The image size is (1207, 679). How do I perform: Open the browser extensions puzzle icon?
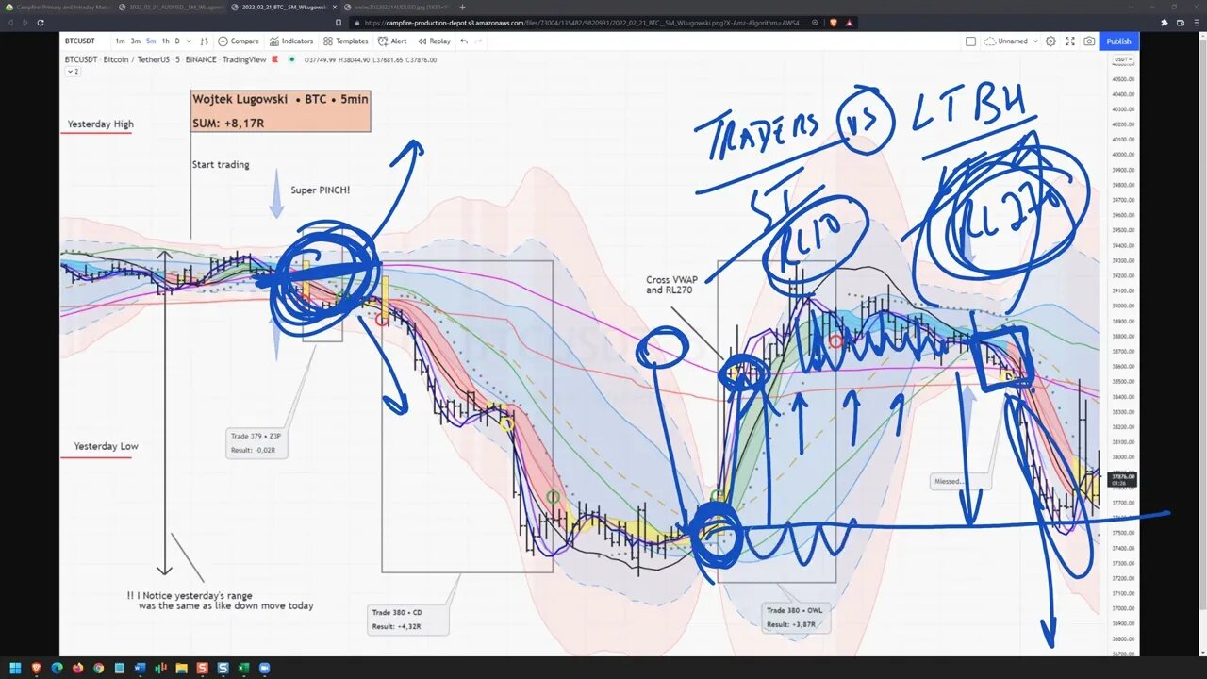[x=1165, y=23]
